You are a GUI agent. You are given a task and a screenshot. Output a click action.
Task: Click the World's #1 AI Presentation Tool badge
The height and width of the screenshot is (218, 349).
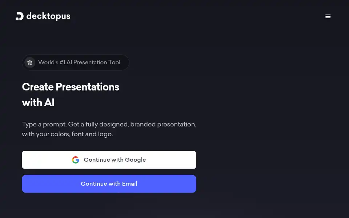pos(76,62)
